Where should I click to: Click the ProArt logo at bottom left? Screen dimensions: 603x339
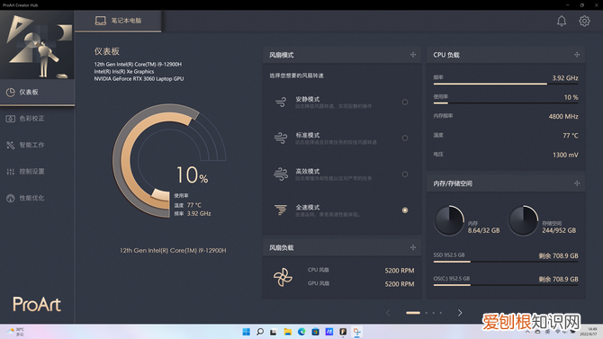coord(37,305)
